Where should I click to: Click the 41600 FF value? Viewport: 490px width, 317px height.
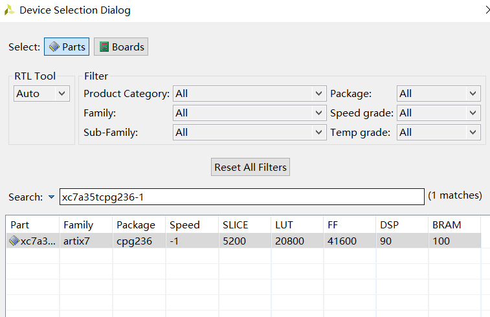click(x=342, y=241)
